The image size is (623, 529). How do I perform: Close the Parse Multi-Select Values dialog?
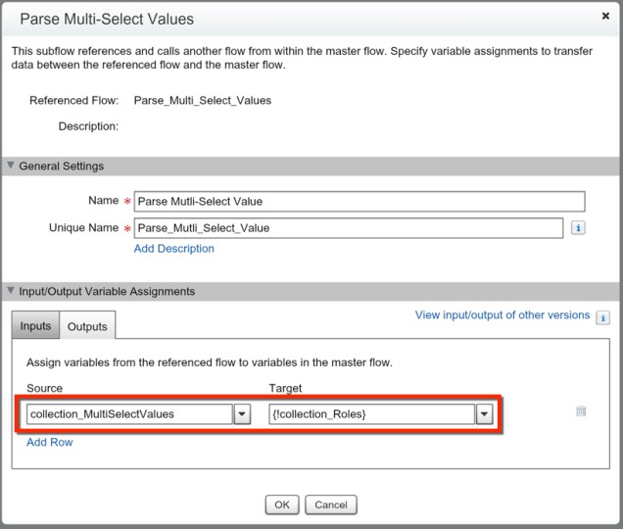click(604, 17)
